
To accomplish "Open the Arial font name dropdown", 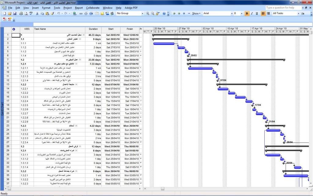I will (232, 13).
